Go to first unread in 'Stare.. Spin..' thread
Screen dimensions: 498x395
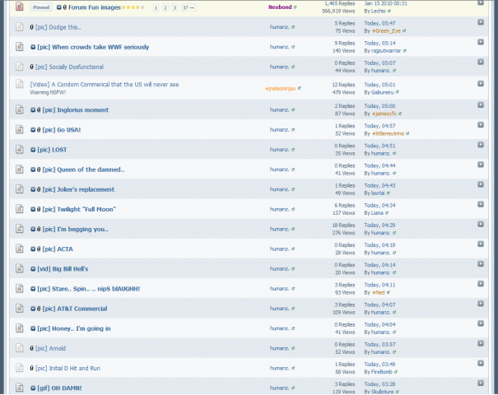(33, 289)
